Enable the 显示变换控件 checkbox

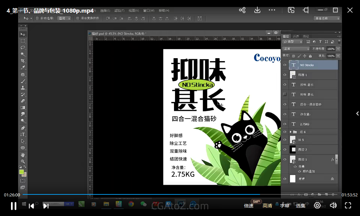[78, 18]
